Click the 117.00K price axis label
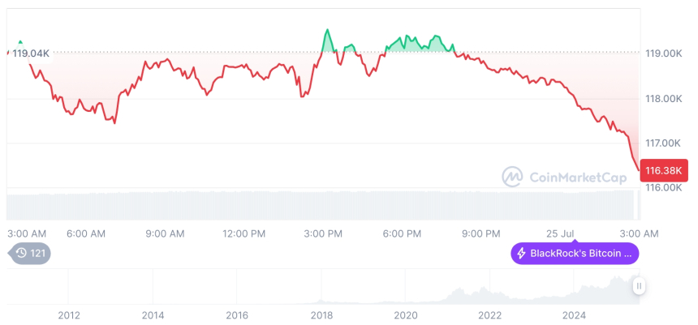The height and width of the screenshot is (325, 698). pyautogui.click(x=662, y=143)
